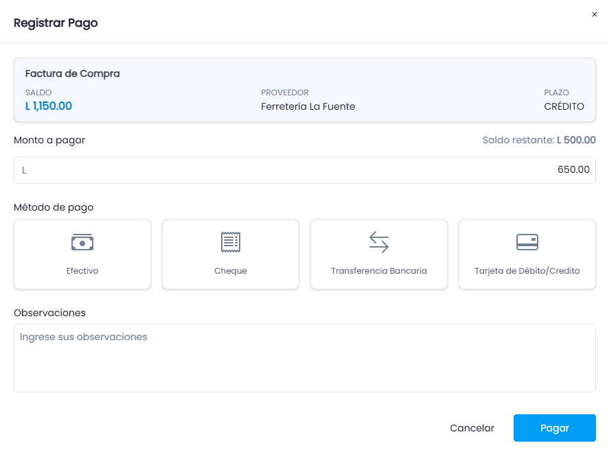Click the CRÉDITO plazo value

point(564,106)
